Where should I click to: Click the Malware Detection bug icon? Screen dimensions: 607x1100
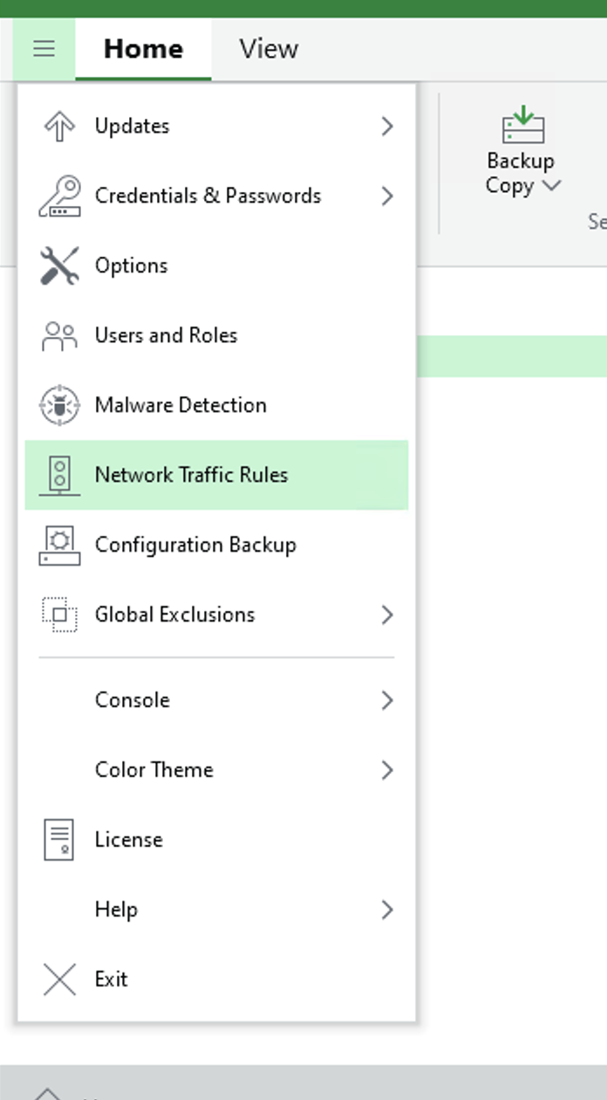[59, 405]
